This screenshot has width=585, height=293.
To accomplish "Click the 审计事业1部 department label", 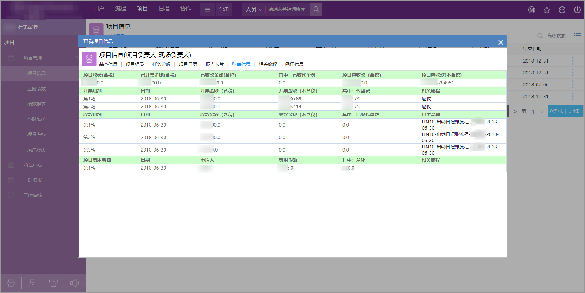I will [x=27, y=27].
